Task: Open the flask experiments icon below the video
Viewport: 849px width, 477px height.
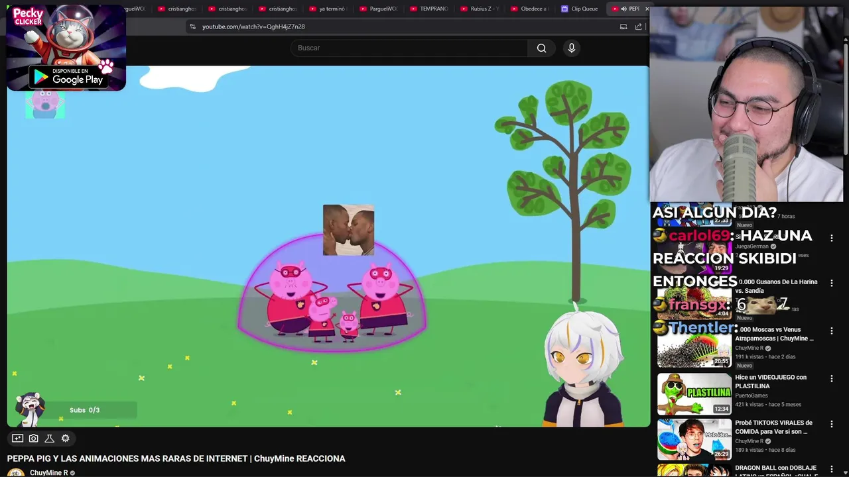Action: (49, 438)
